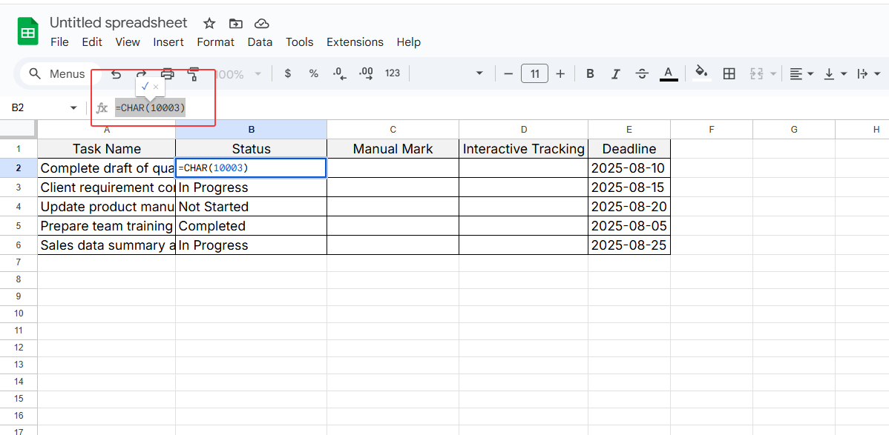The image size is (889, 435).
Task: Select the paint format tool
Action: pos(194,73)
